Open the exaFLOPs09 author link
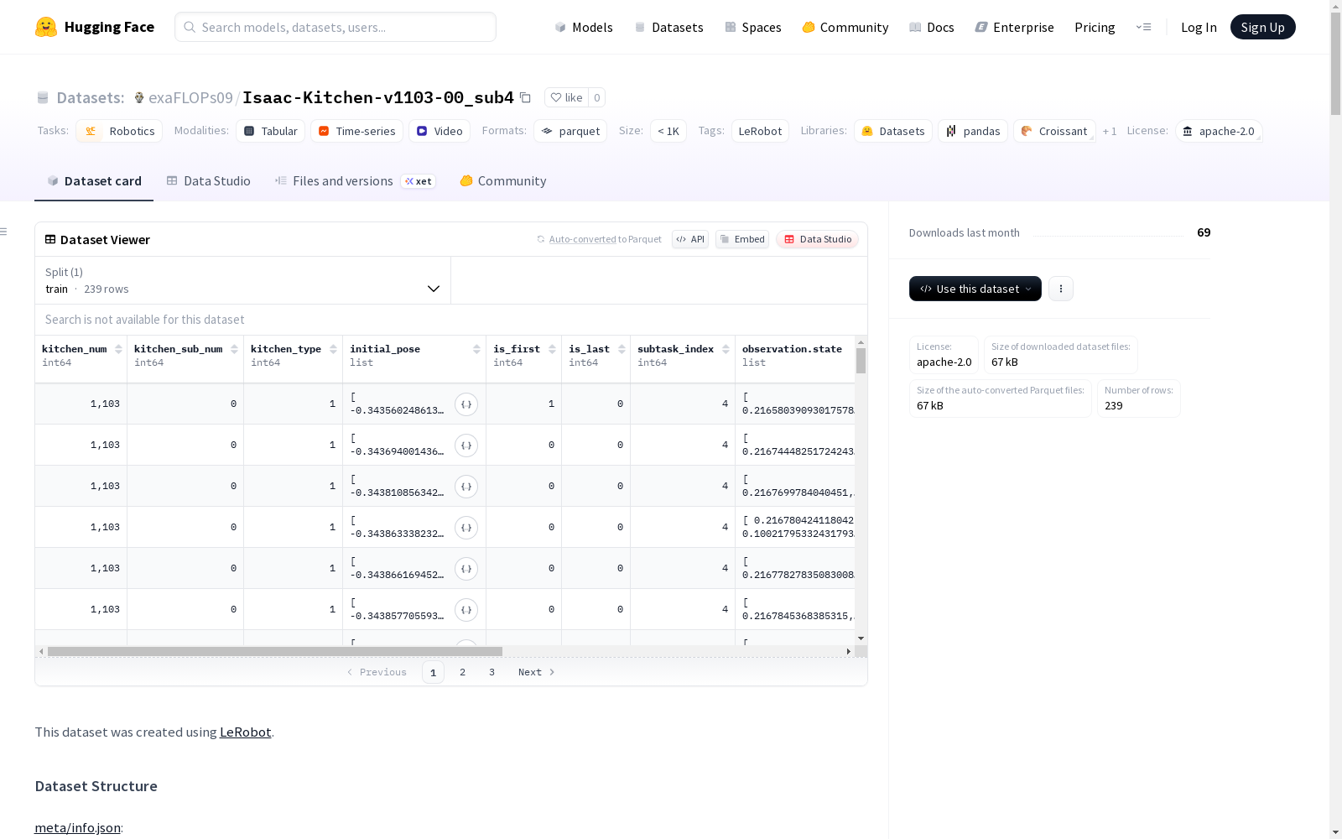The width and height of the screenshot is (1342, 839). (190, 97)
